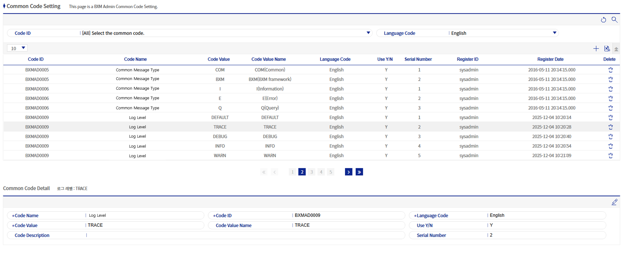Image resolution: width=625 pixels, height=256 pixels.
Task: Open the Code ID dropdown
Action: point(368,33)
